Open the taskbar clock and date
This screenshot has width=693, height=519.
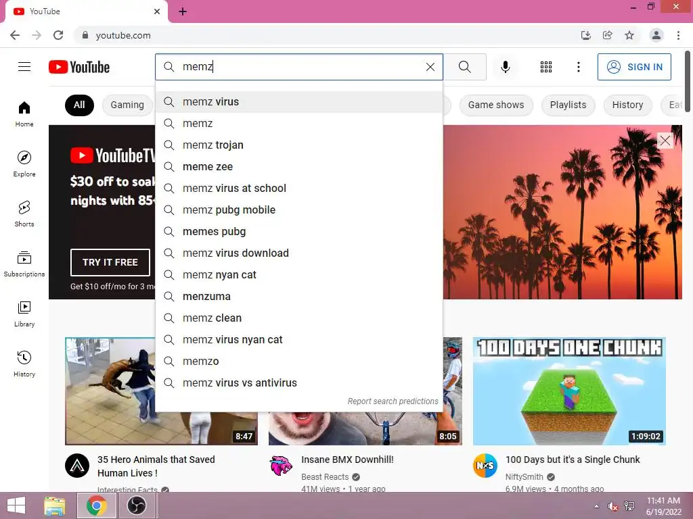pyautogui.click(x=663, y=506)
